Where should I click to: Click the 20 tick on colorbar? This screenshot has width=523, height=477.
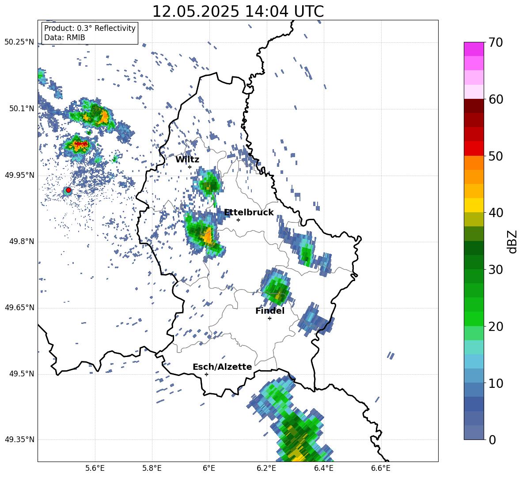[x=496, y=327]
